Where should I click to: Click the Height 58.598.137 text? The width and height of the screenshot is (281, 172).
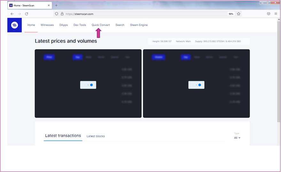point(162,41)
